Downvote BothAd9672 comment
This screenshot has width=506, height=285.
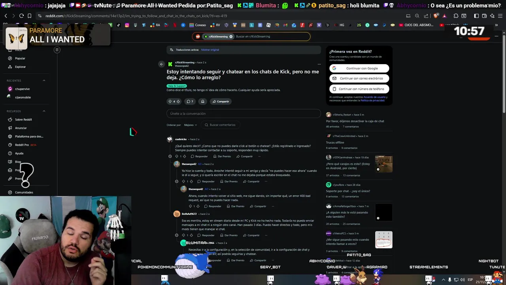191,235
